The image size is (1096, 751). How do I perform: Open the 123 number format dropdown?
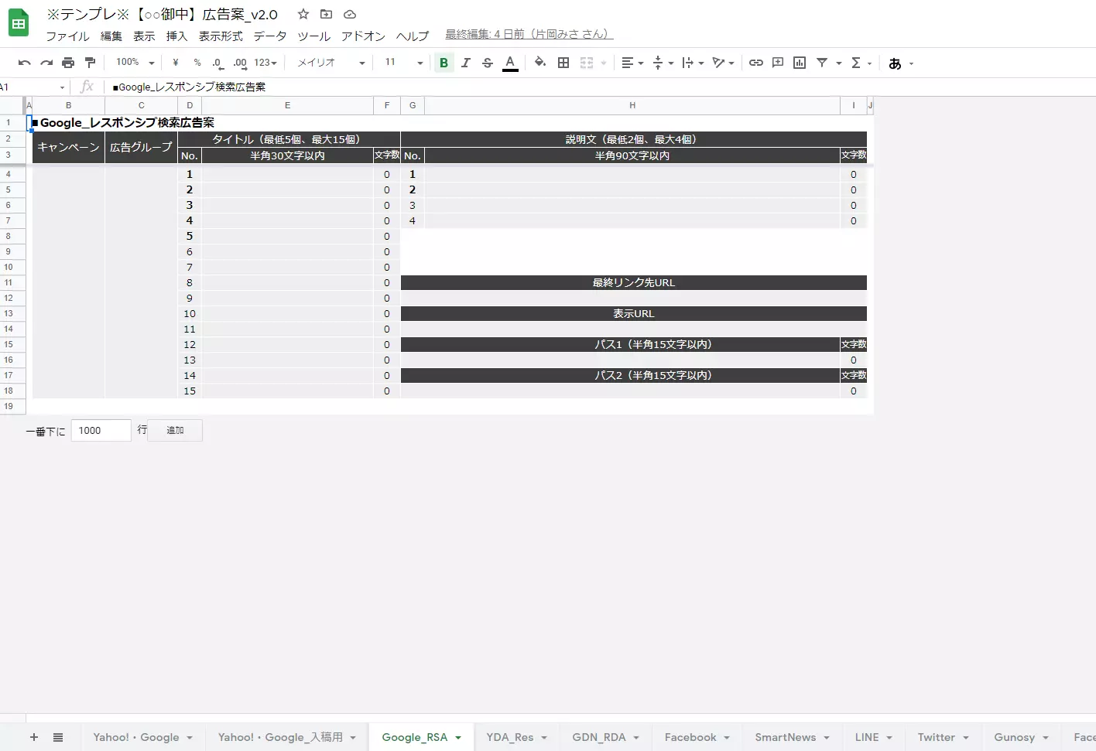pyautogui.click(x=265, y=63)
